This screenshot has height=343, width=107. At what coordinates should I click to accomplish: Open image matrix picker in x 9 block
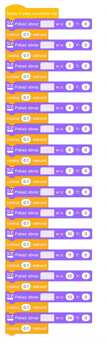tap(47, 213)
